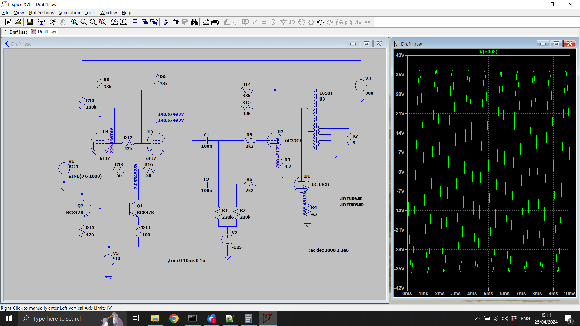Click the Draw Wire pencil icon
The height and width of the screenshot is (326, 580).
(x=227, y=22)
